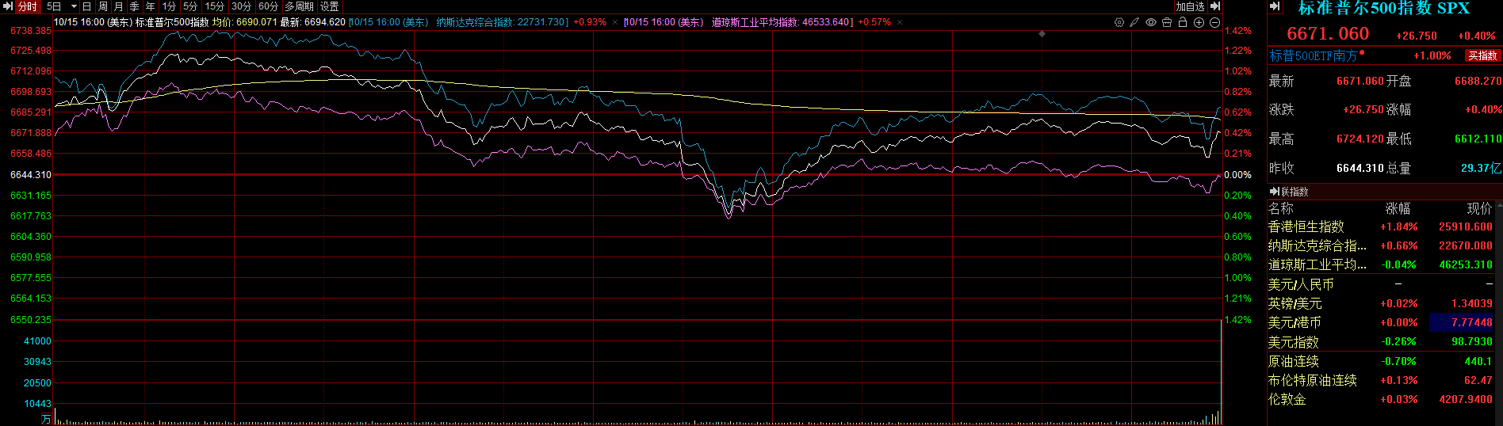Zoom out with the minus circle icon
Image resolution: width=1503 pixels, height=426 pixels.
point(1214,22)
